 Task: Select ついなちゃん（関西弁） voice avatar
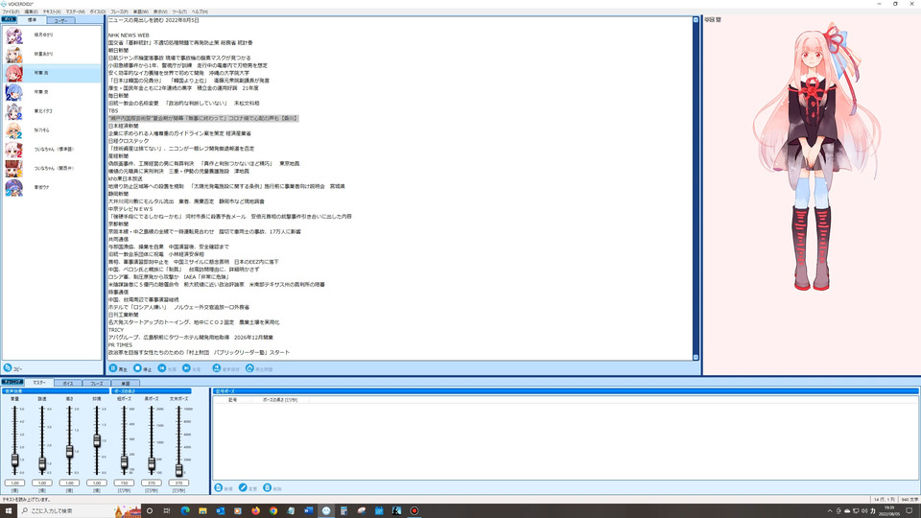(x=13, y=169)
